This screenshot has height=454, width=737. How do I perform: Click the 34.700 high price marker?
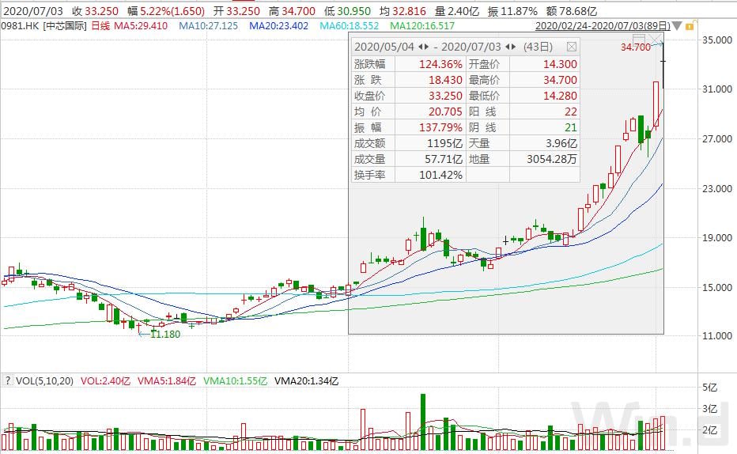[x=636, y=47]
